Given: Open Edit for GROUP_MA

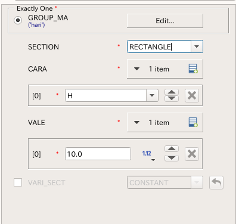Looking at the screenshot, I should pos(165,21).
